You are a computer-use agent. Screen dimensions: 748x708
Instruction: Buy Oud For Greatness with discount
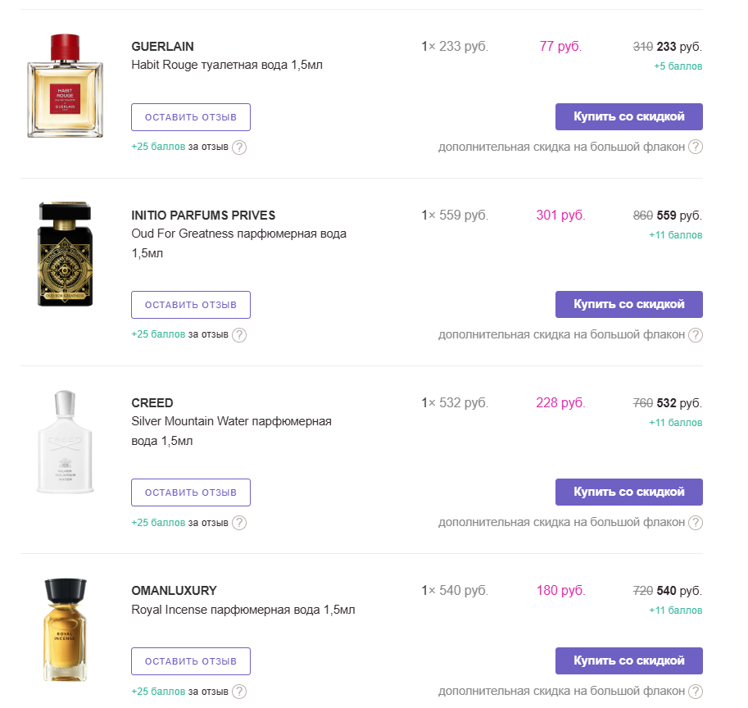[628, 305]
